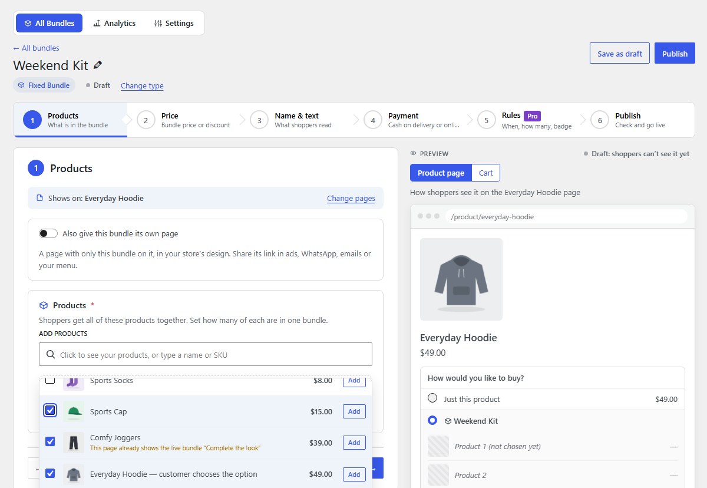Switch to the Analytics tab
The image size is (707, 488).
(x=114, y=23)
